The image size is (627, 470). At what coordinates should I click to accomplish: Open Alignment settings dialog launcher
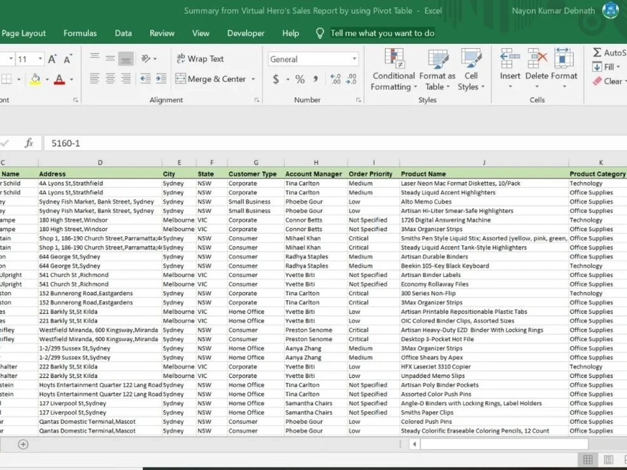click(x=256, y=100)
